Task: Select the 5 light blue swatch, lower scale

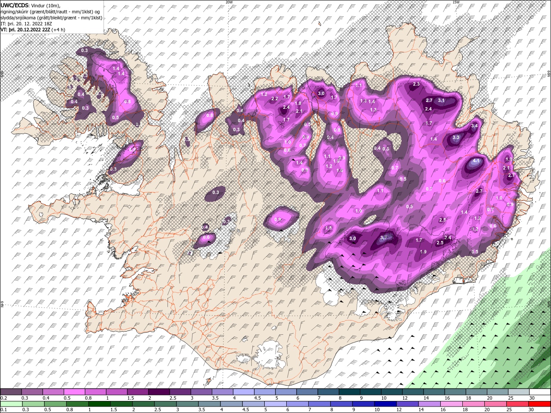Action: (x=275, y=404)
